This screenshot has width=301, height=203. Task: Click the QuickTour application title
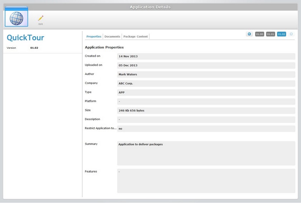point(25,38)
